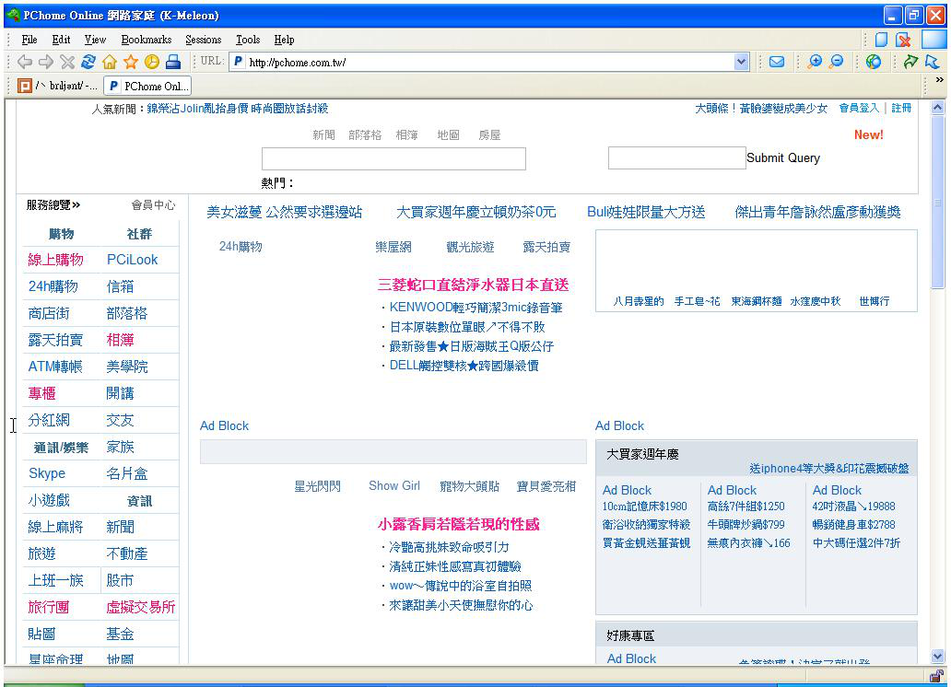Expand the URL bar history dropdown
Image resolution: width=951 pixels, height=687 pixels.
(x=742, y=63)
